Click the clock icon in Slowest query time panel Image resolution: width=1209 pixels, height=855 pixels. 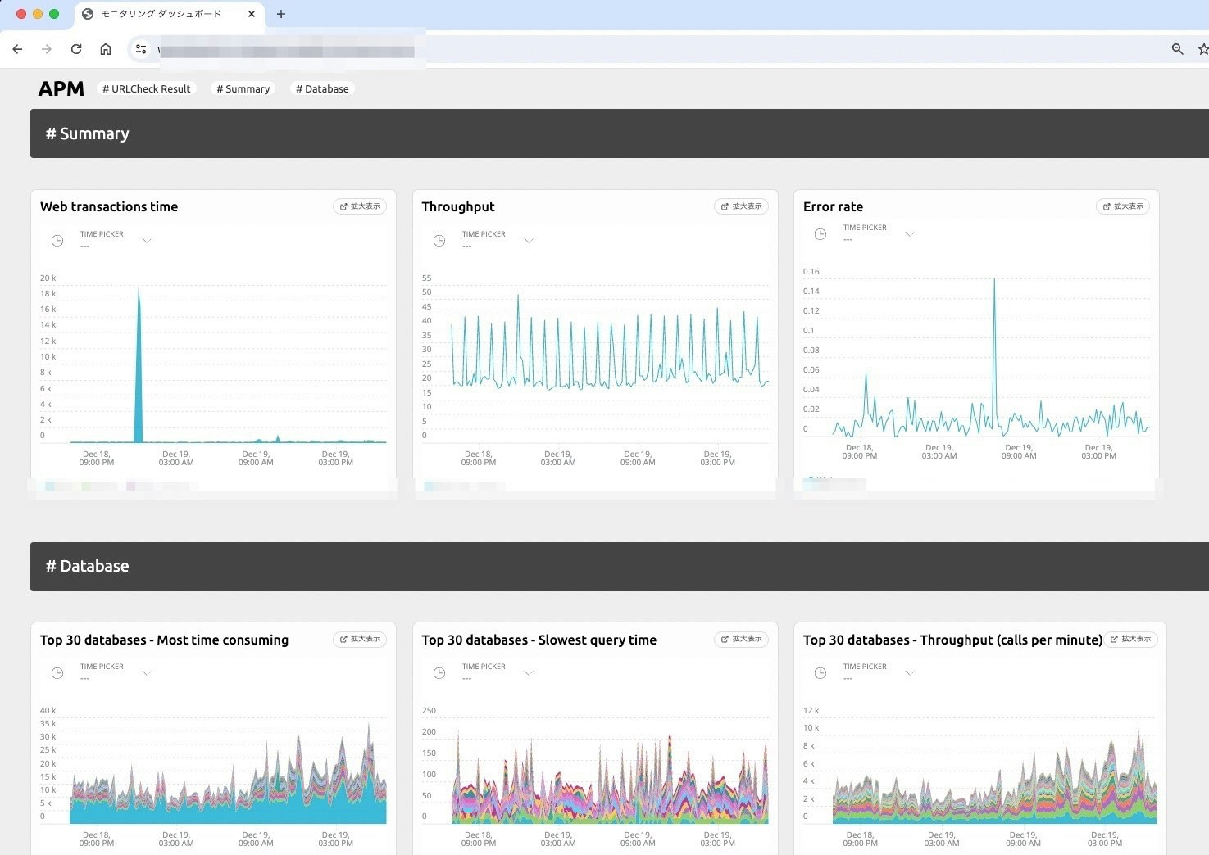[x=439, y=673]
